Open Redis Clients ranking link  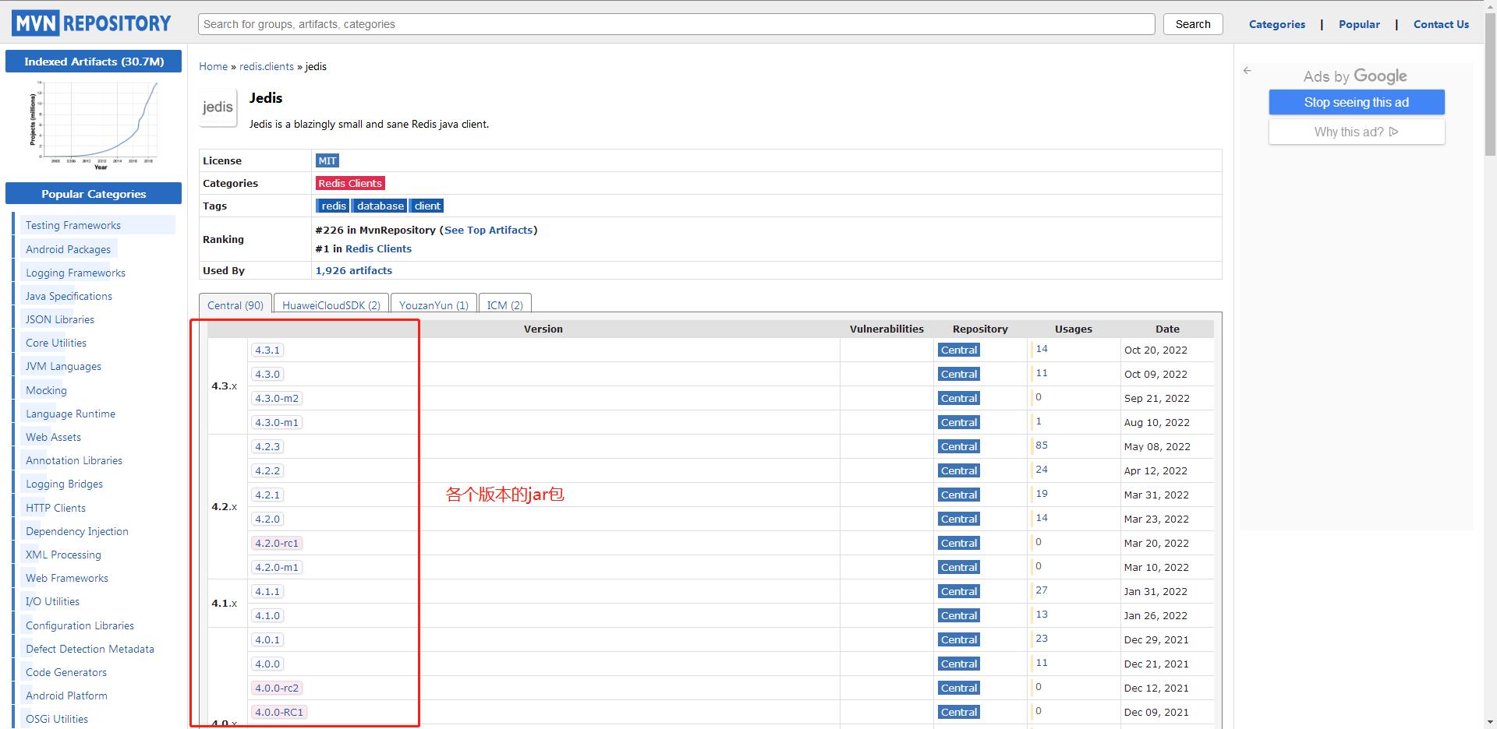click(378, 248)
